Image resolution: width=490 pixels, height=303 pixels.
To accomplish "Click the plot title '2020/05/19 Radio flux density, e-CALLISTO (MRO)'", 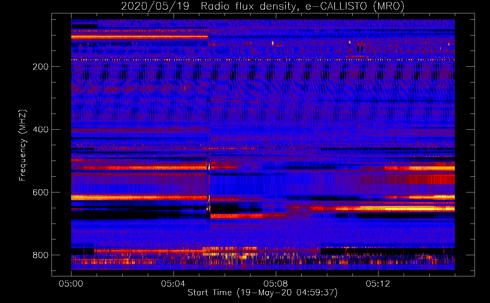I will click(x=263, y=6).
